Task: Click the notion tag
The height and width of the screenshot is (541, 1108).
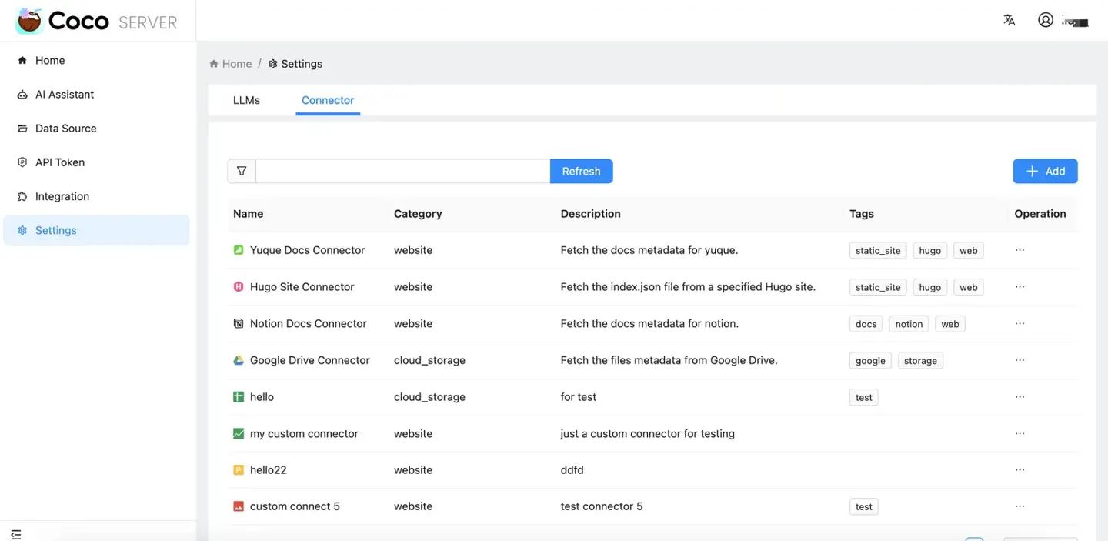Action: tap(909, 324)
